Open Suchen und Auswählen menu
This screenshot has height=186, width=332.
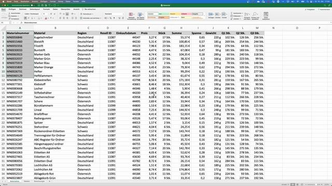pos(255,16)
